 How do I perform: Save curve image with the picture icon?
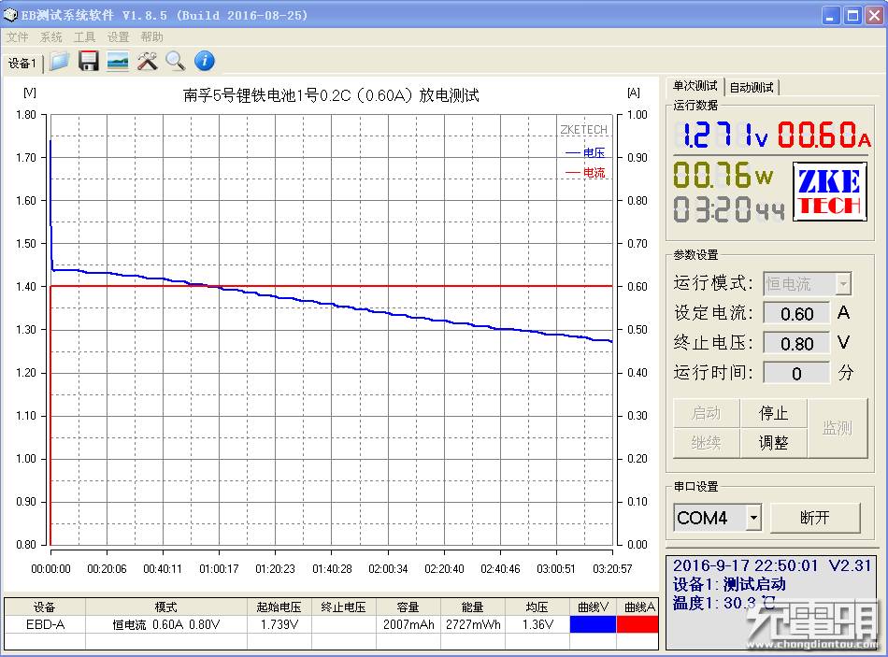[x=117, y=61]
